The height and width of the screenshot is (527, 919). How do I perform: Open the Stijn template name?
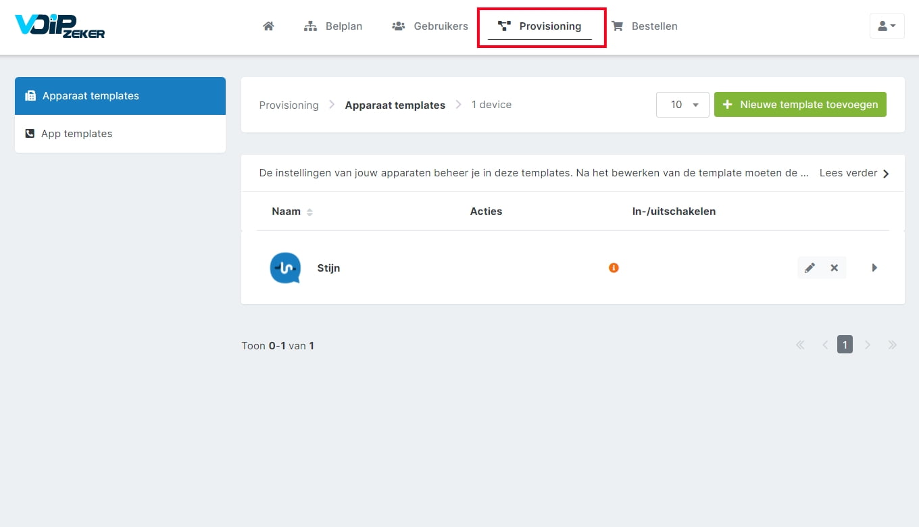point(328,268)
